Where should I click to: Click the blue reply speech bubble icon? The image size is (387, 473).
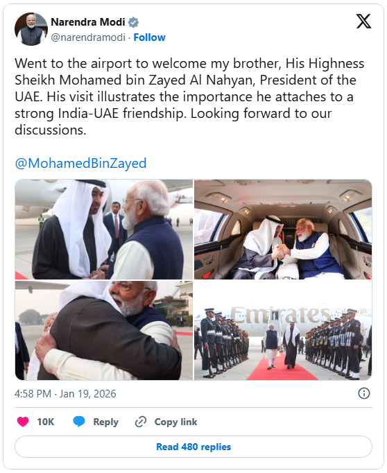79,422
